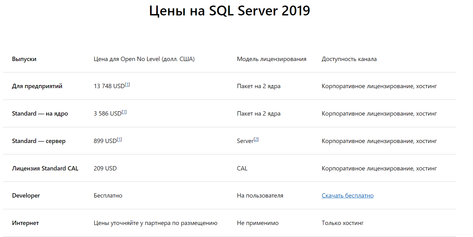This screenshot has width=473, height=237.
Task: Click the "На пользователя" licensing model
Action: coord(260,196)
